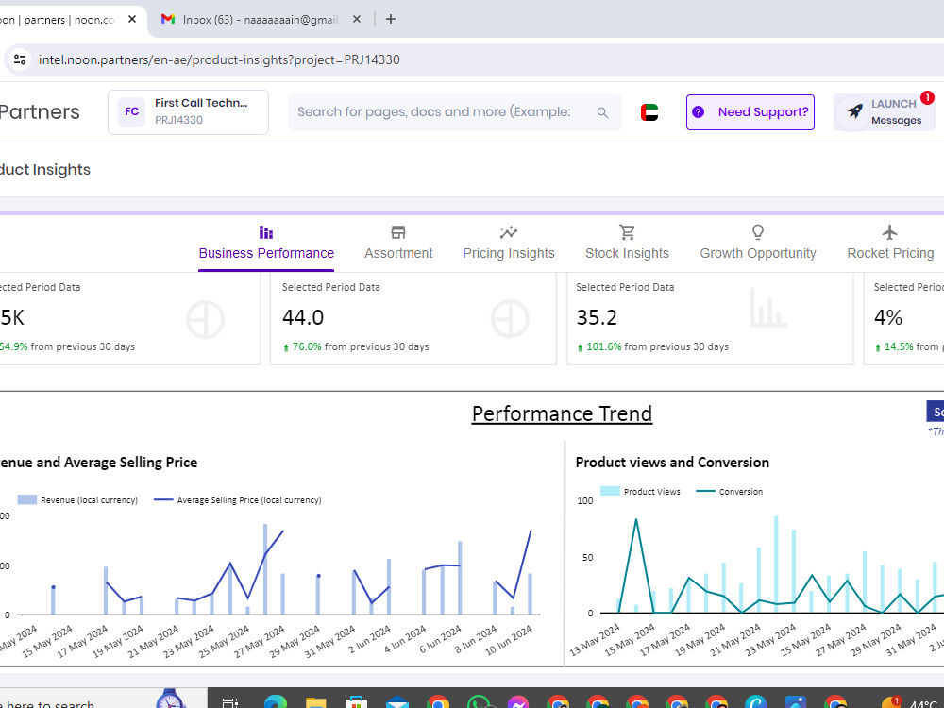
Task: Click the magnifier search icon
Action: (x=602, y=112)
